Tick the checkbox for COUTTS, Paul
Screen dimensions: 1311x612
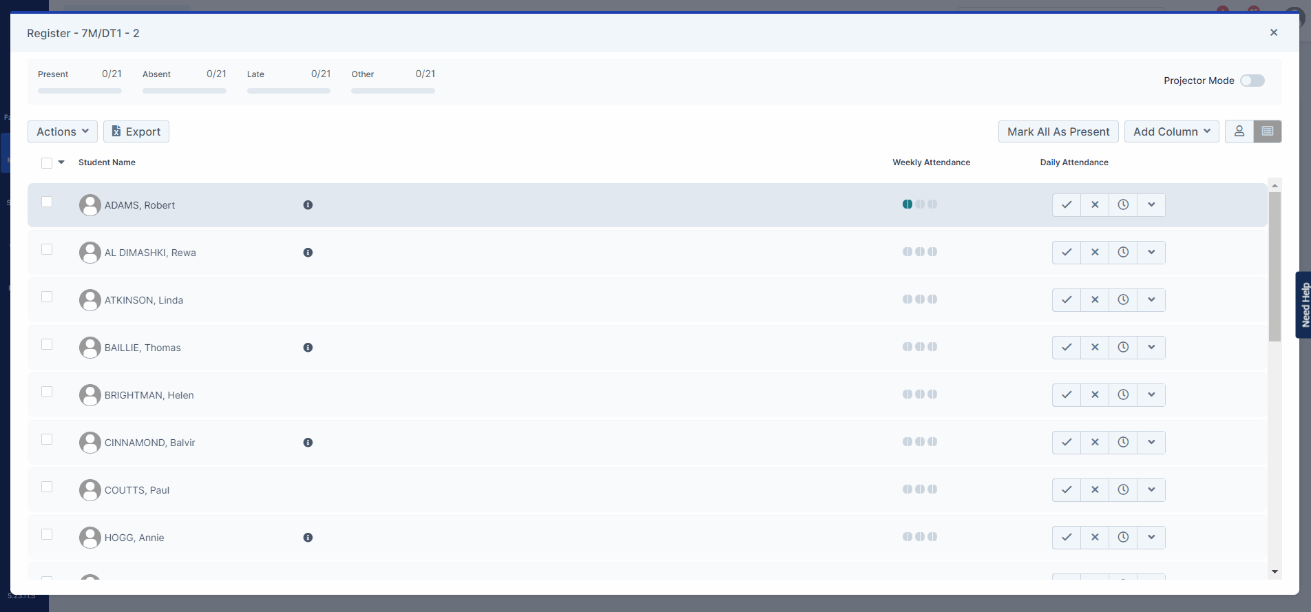coord(47,487)
